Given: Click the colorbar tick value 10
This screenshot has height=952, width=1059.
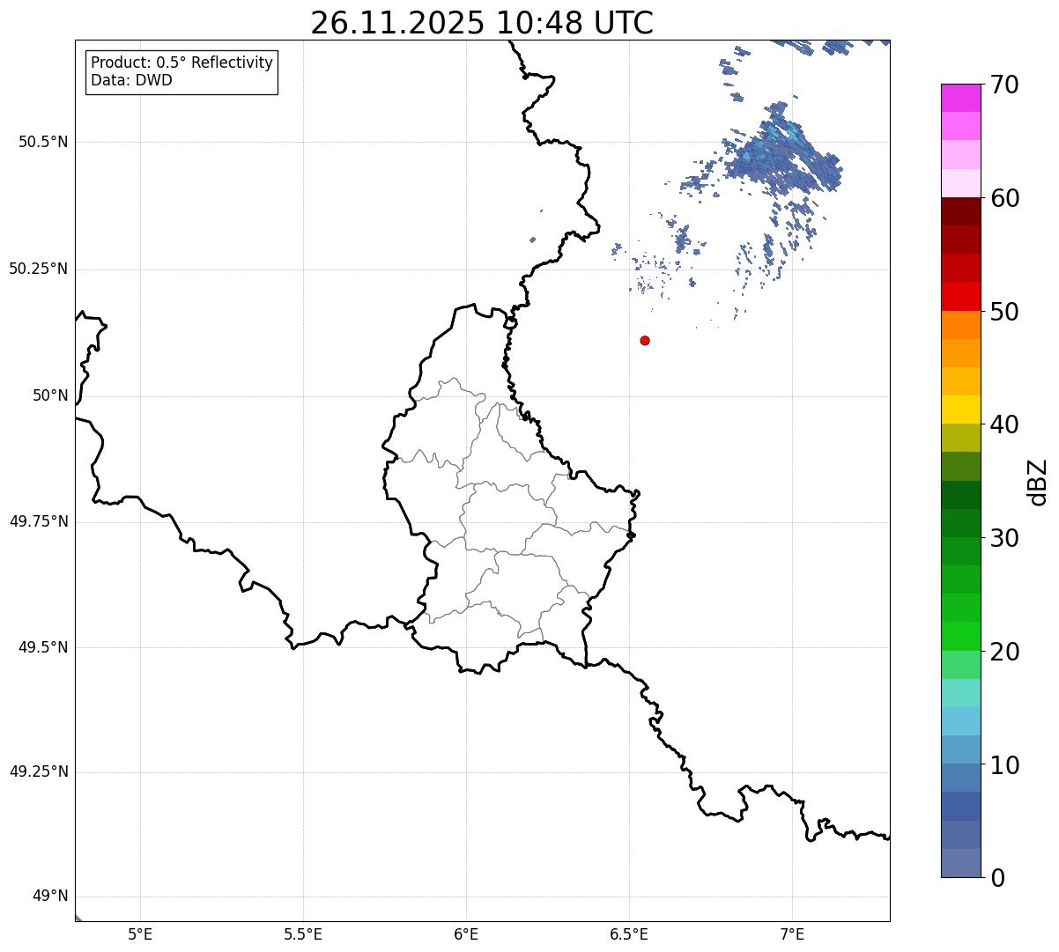Looking at the screenshot, I should 1004,765.
